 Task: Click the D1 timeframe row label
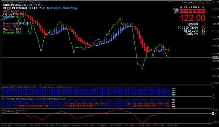pos(173,104)
